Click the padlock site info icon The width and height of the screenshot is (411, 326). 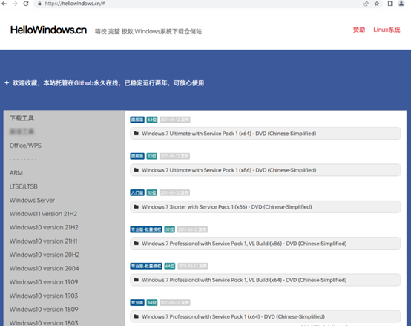coord(39,4)
